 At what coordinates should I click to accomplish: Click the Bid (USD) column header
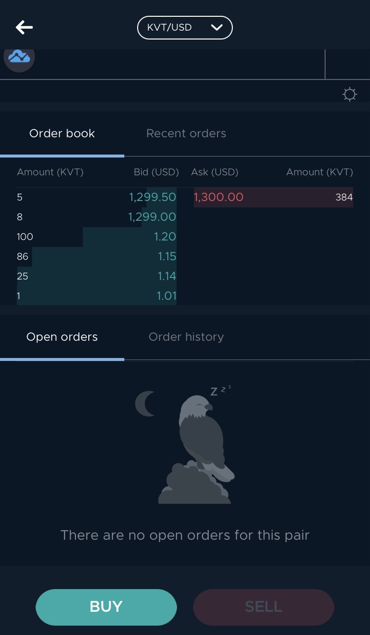point(156,172)
